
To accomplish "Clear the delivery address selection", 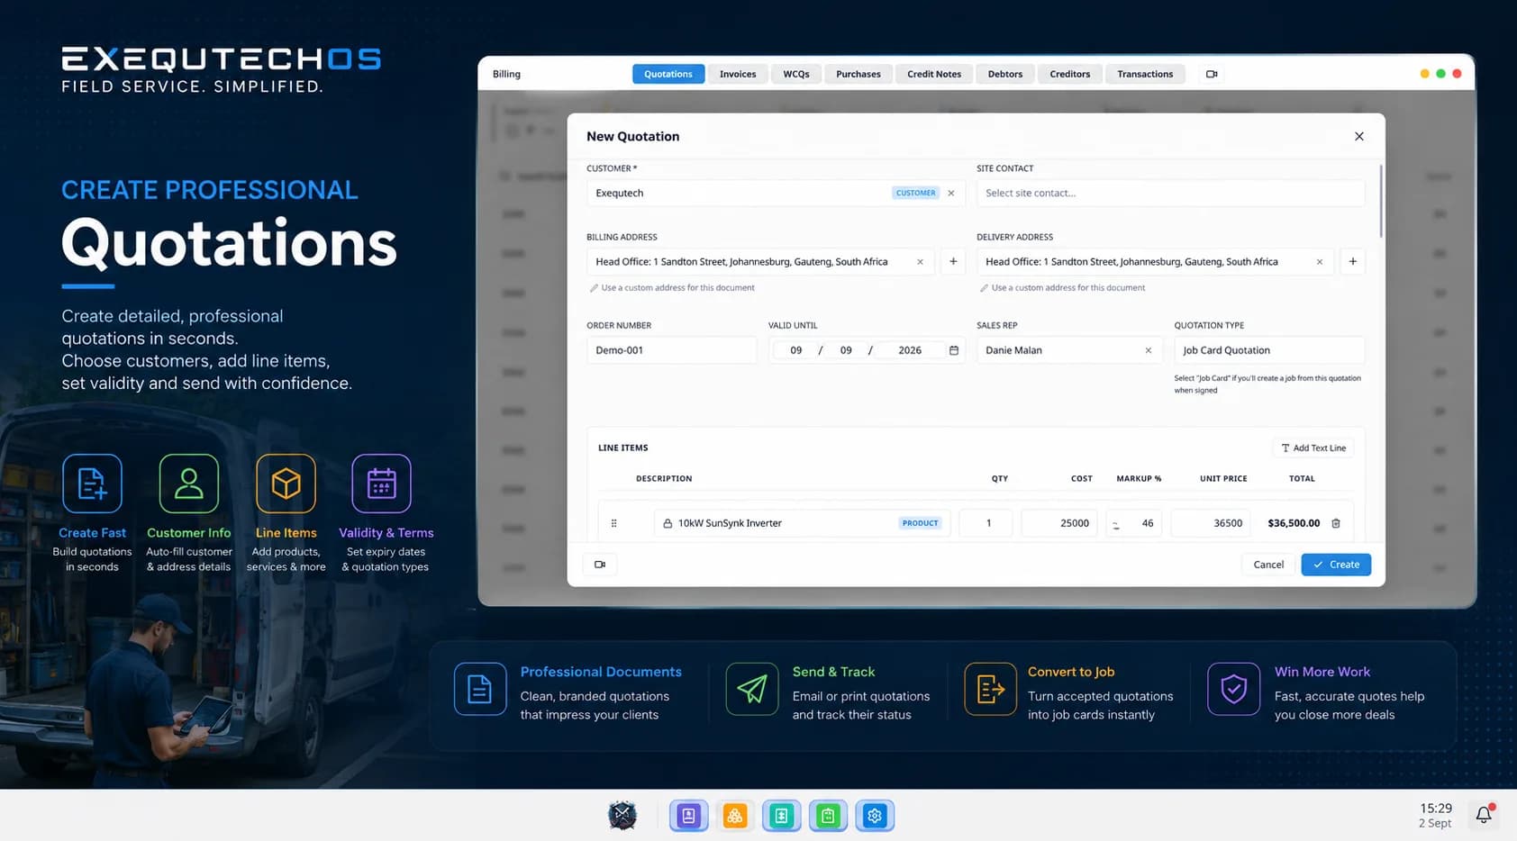I will (x=1320, y=262).
